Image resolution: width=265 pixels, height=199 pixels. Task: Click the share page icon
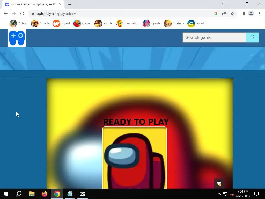tap(224, 13)
